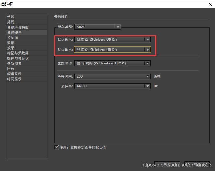
Task: Open 多轨混音 preferences
Action: point(26,63)
